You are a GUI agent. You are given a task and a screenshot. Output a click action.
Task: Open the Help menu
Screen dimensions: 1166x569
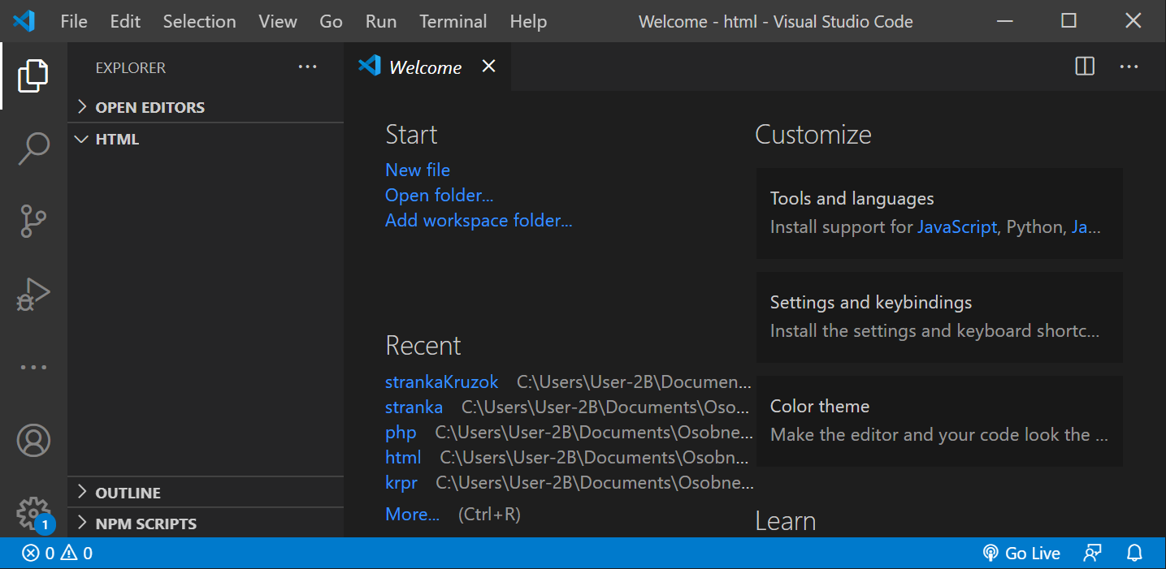528,21
